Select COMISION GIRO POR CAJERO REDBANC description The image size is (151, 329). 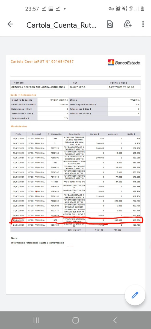pyautogui.click(x=74, y=138)
